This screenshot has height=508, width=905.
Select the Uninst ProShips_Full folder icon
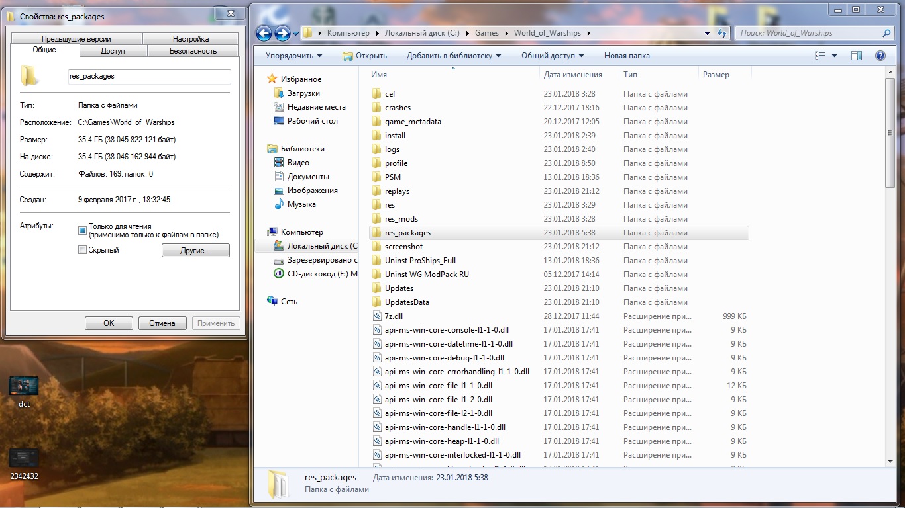(376, 261)
